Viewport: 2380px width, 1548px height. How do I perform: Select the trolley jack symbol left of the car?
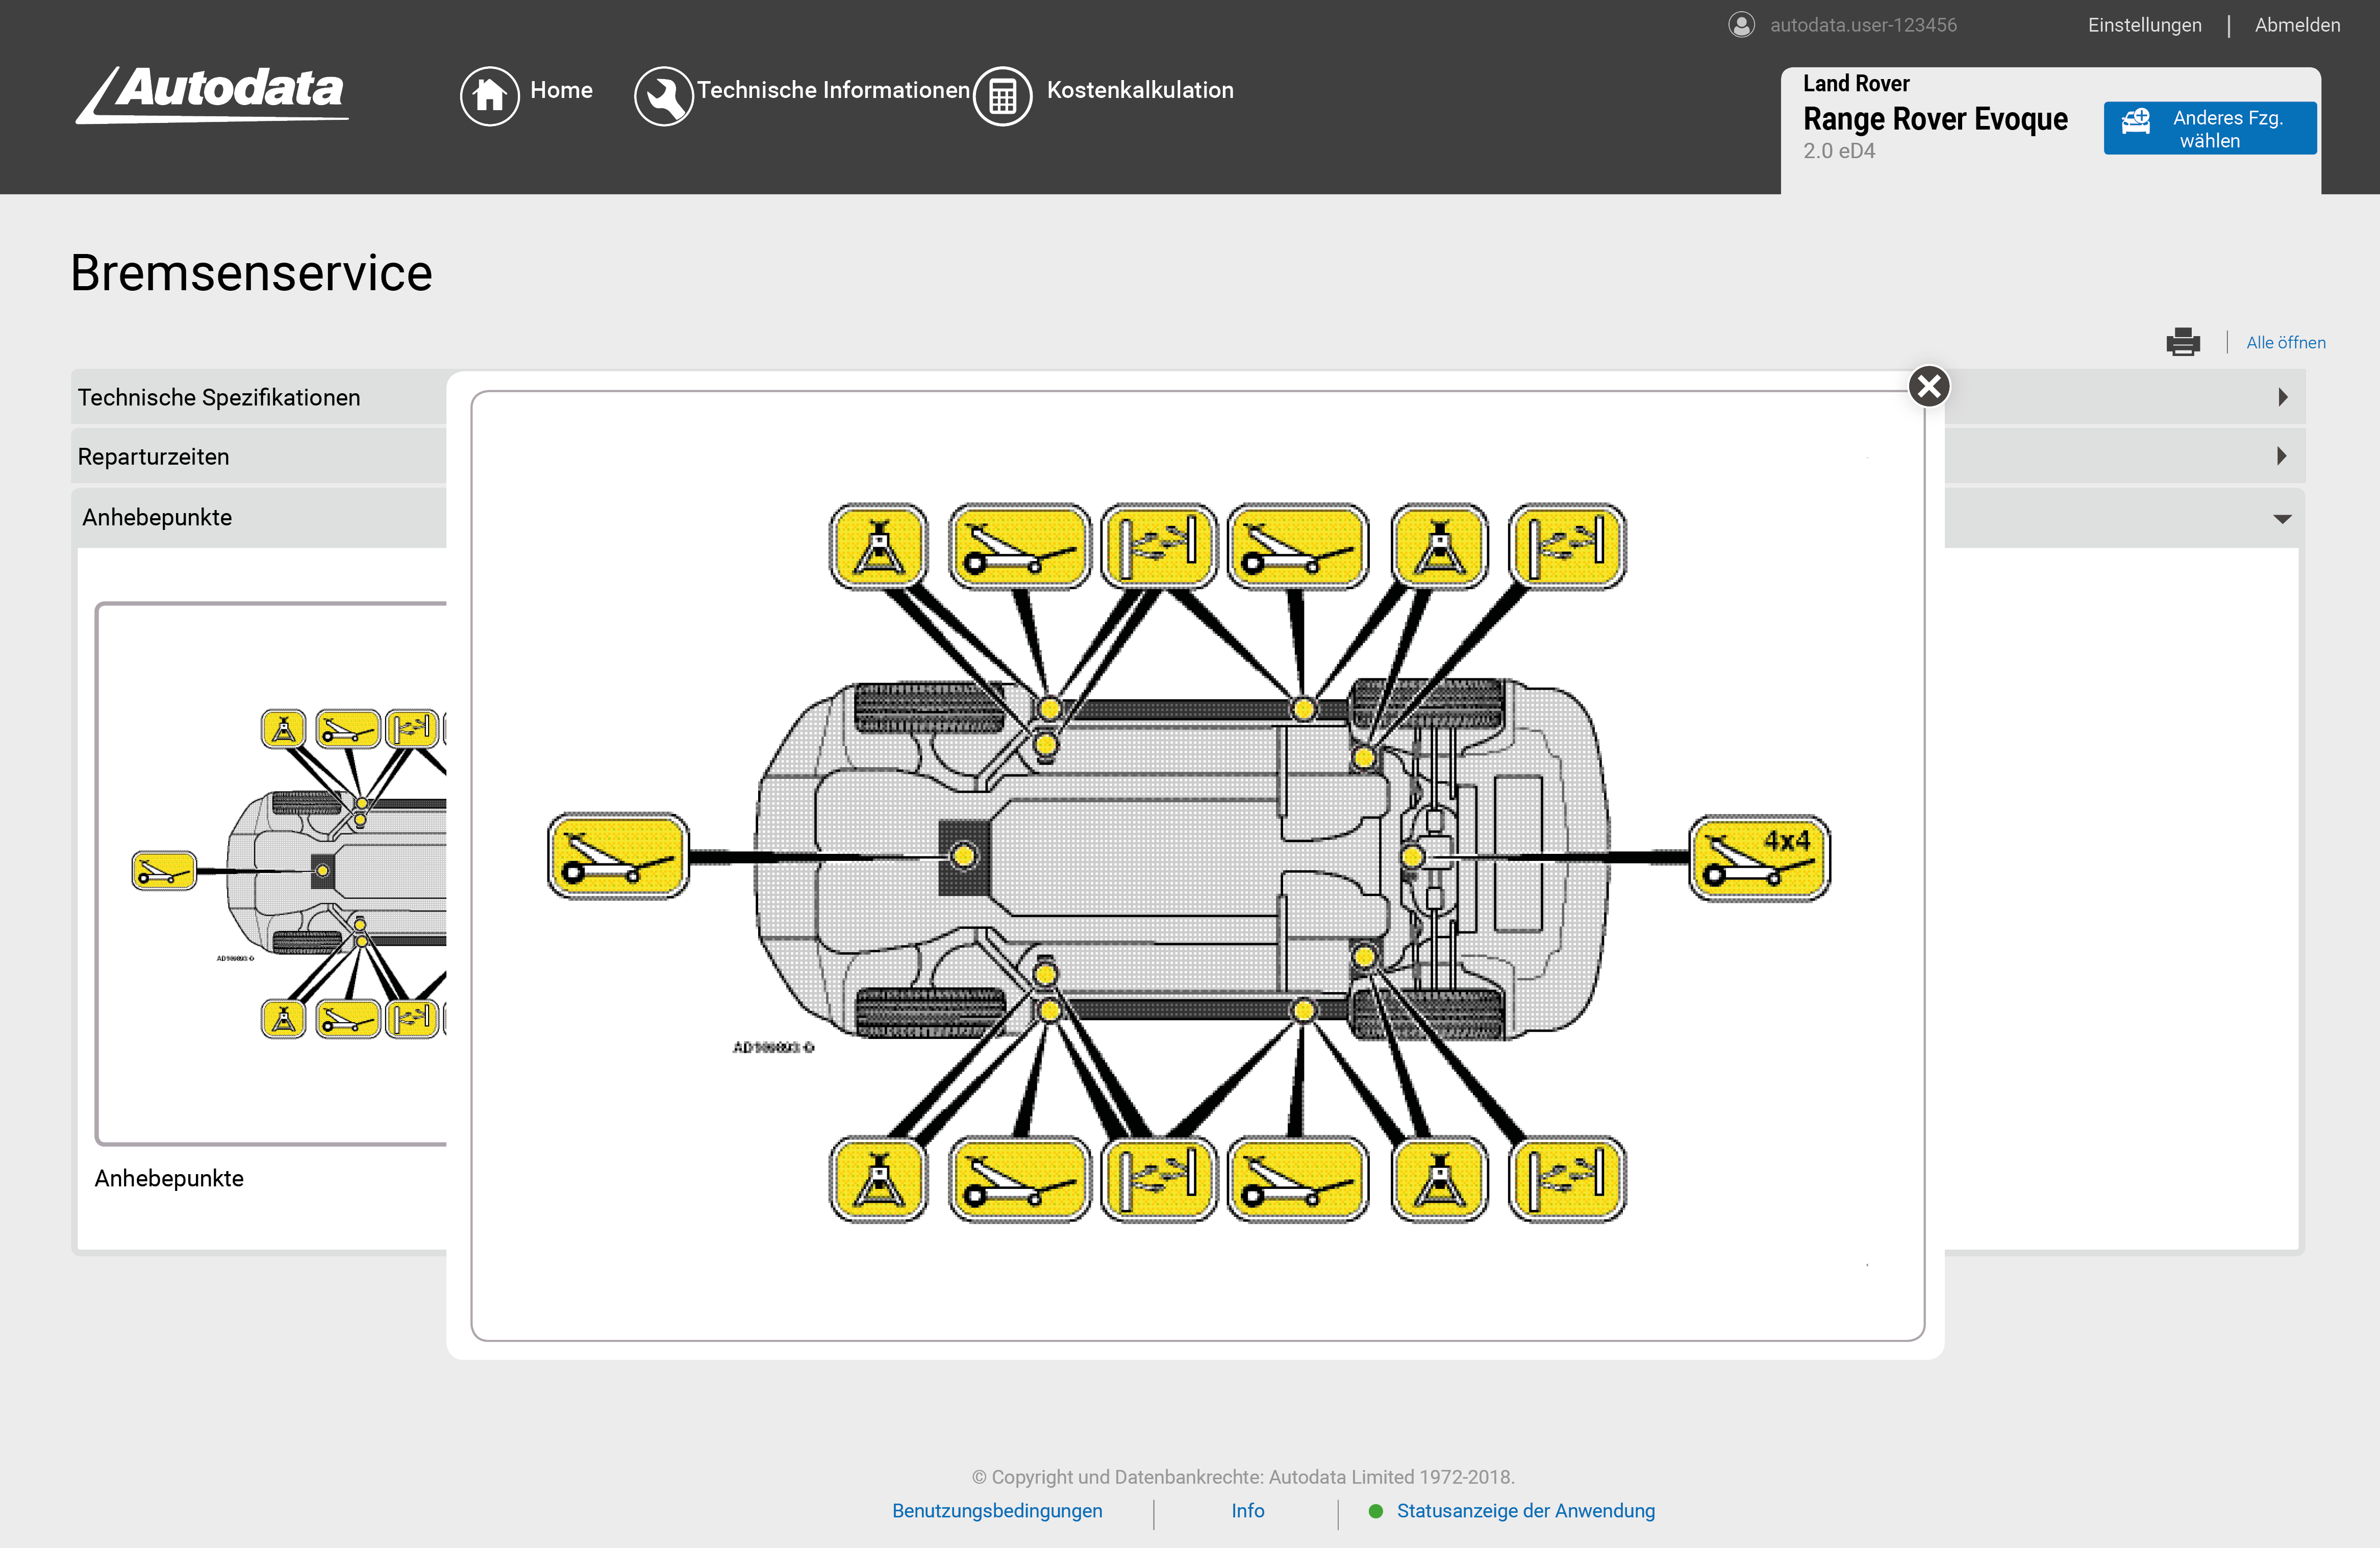617,856
